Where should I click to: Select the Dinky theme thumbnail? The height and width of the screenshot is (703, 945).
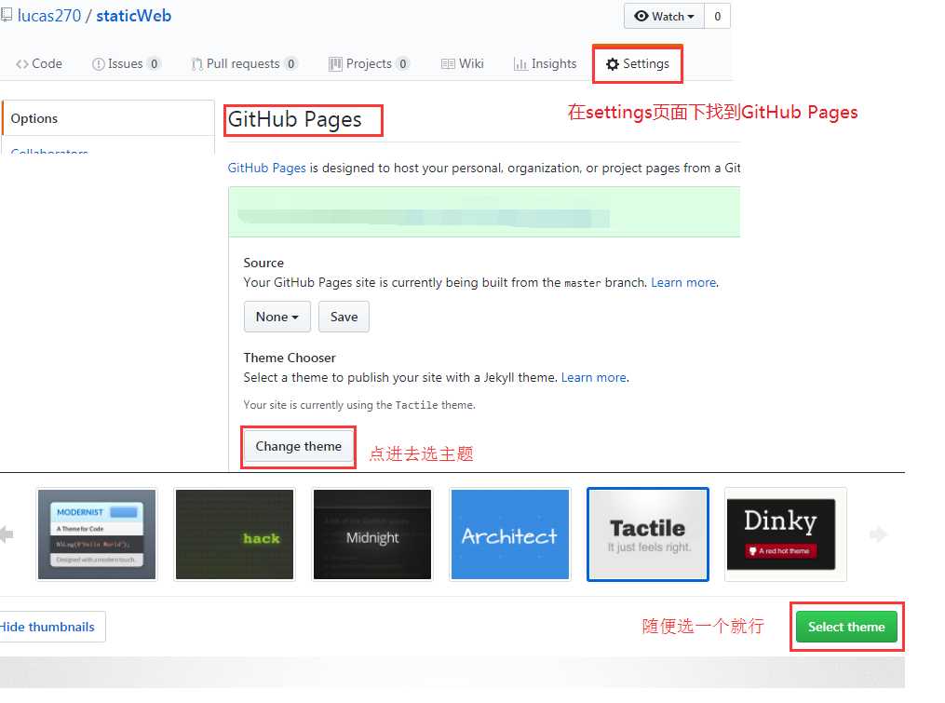pyautogui.click(x=785, y=534)
